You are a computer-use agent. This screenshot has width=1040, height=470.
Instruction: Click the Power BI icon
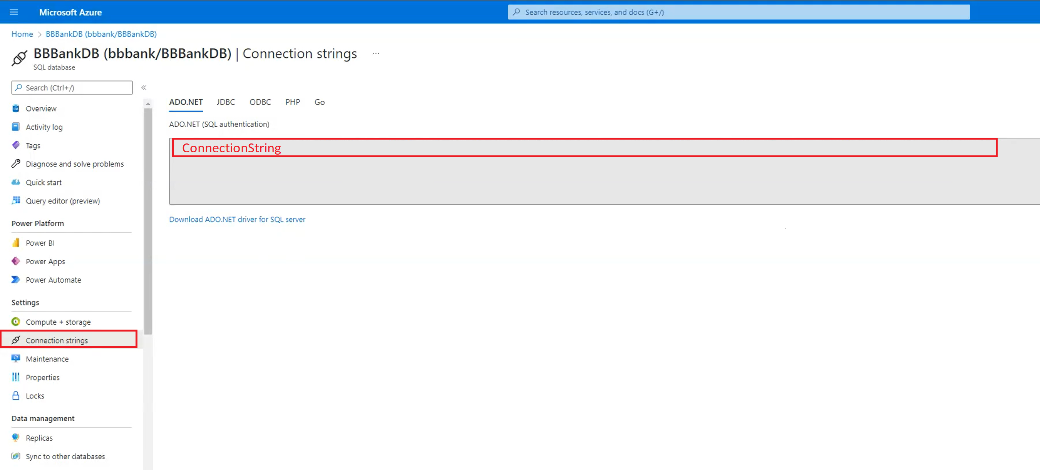(16, 242)
